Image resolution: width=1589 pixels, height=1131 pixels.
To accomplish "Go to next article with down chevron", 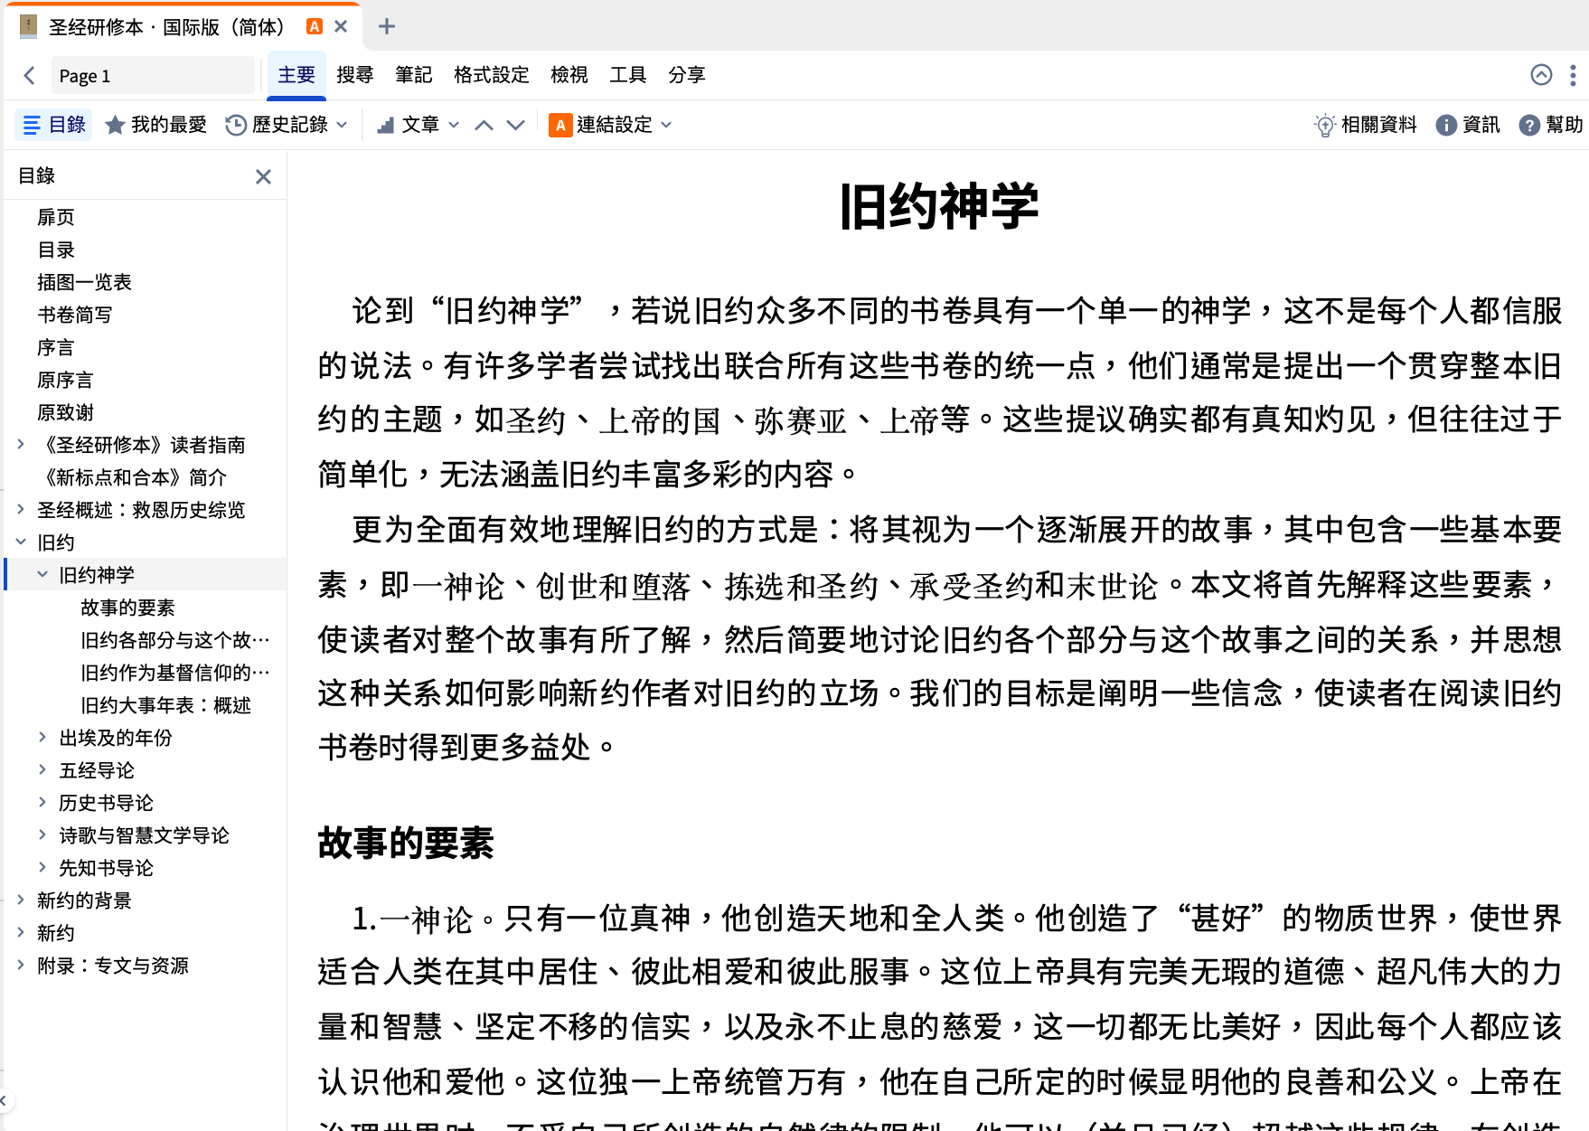I will point(515,125).
